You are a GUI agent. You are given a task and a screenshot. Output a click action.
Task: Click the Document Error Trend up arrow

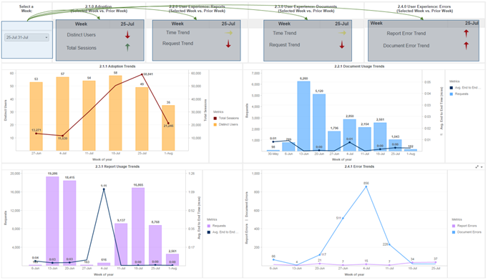point(466,46)
